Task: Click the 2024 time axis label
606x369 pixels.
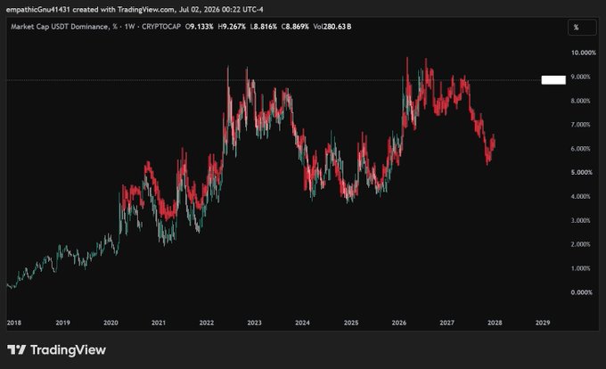Action: coord(302,323)
